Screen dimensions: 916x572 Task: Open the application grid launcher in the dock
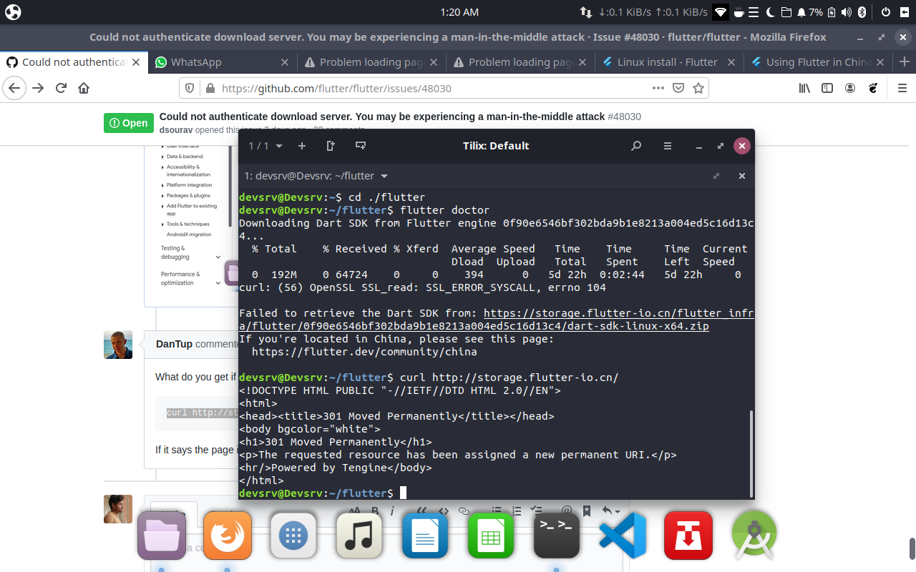(x=293, y=535)
